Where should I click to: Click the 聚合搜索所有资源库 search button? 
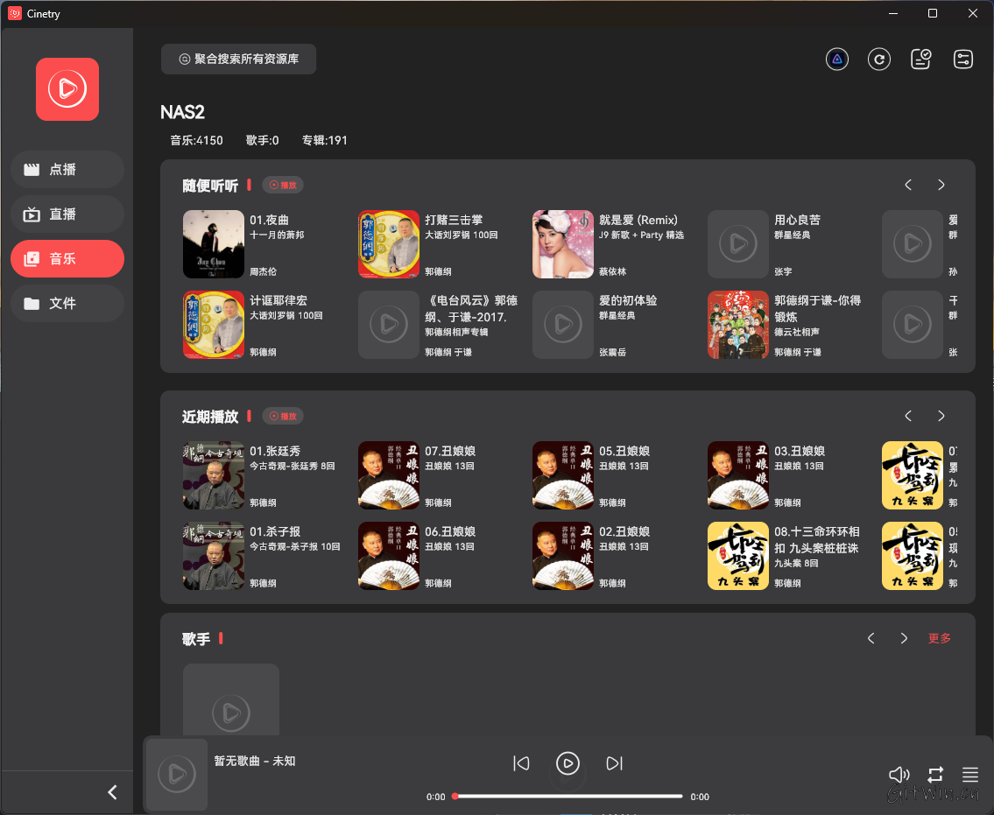click(x=238, y=60)
